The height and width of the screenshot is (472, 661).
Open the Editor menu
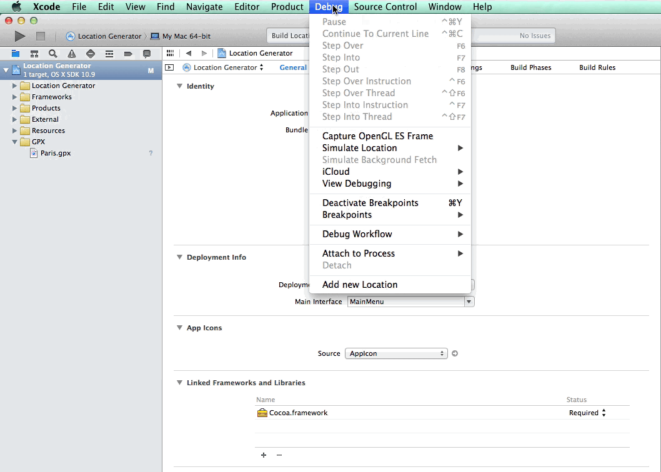click(x=247, y=7)
